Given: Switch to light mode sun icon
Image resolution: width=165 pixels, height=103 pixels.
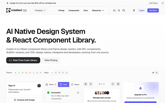Looking at the screenshot, I should click(x=153, y=73).
